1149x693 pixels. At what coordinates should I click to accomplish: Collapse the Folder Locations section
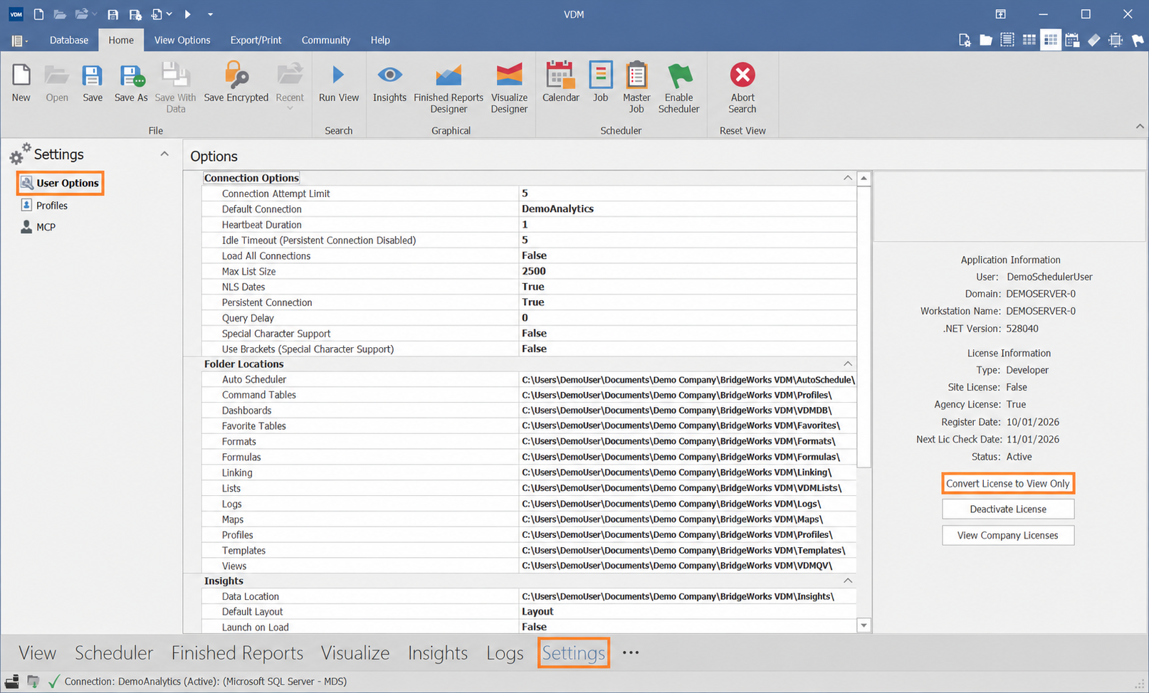click(x=847, y=364)
